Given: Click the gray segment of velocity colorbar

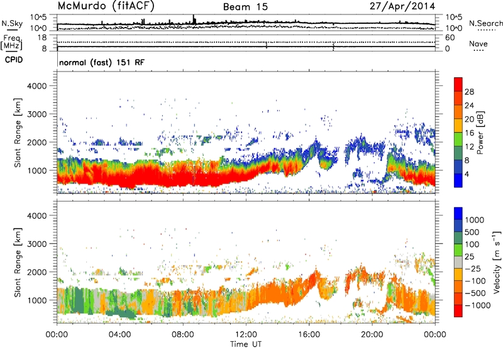Looking at the screenshot, I should click(x=458, y=262).
